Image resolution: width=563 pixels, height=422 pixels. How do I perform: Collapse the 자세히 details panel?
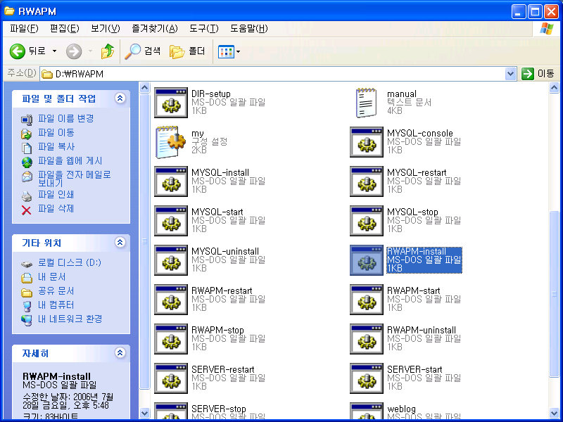[120, 353]
